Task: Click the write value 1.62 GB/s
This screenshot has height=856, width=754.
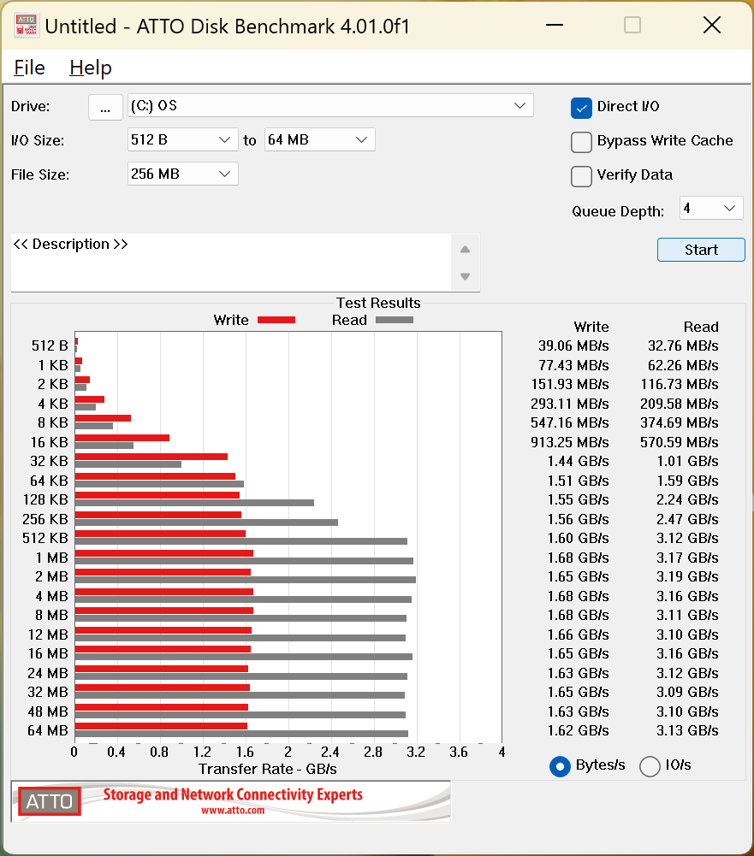Action: click(x=578, y=730)
